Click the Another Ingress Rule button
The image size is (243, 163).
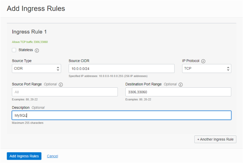[x=215, y=139]
